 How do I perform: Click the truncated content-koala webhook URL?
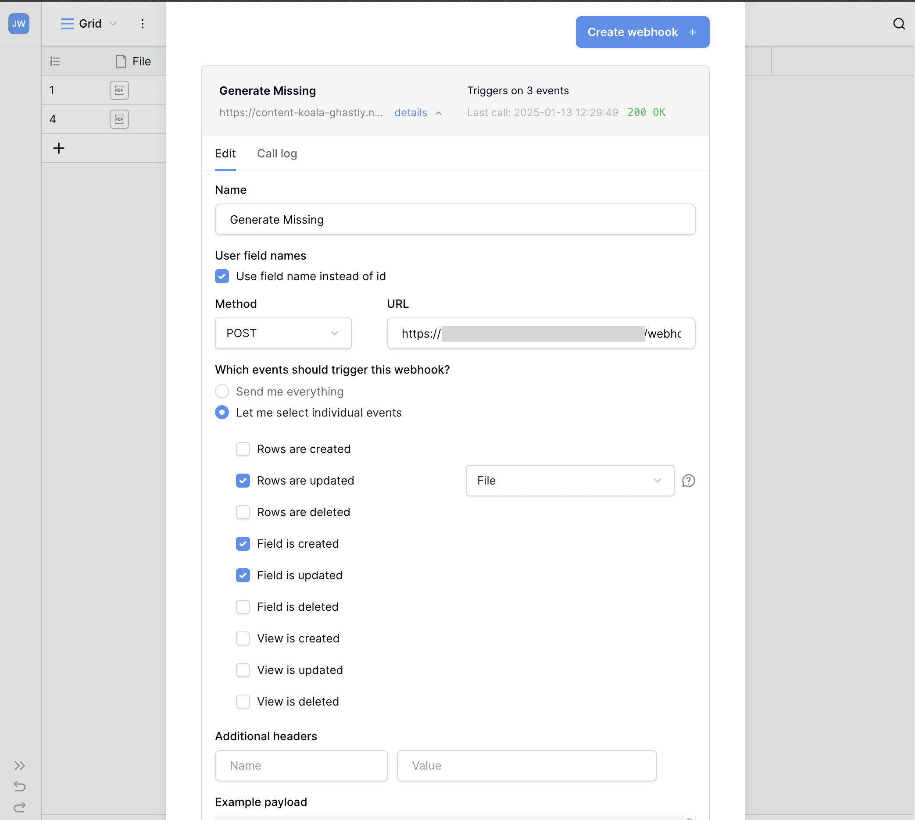point(301,113)
